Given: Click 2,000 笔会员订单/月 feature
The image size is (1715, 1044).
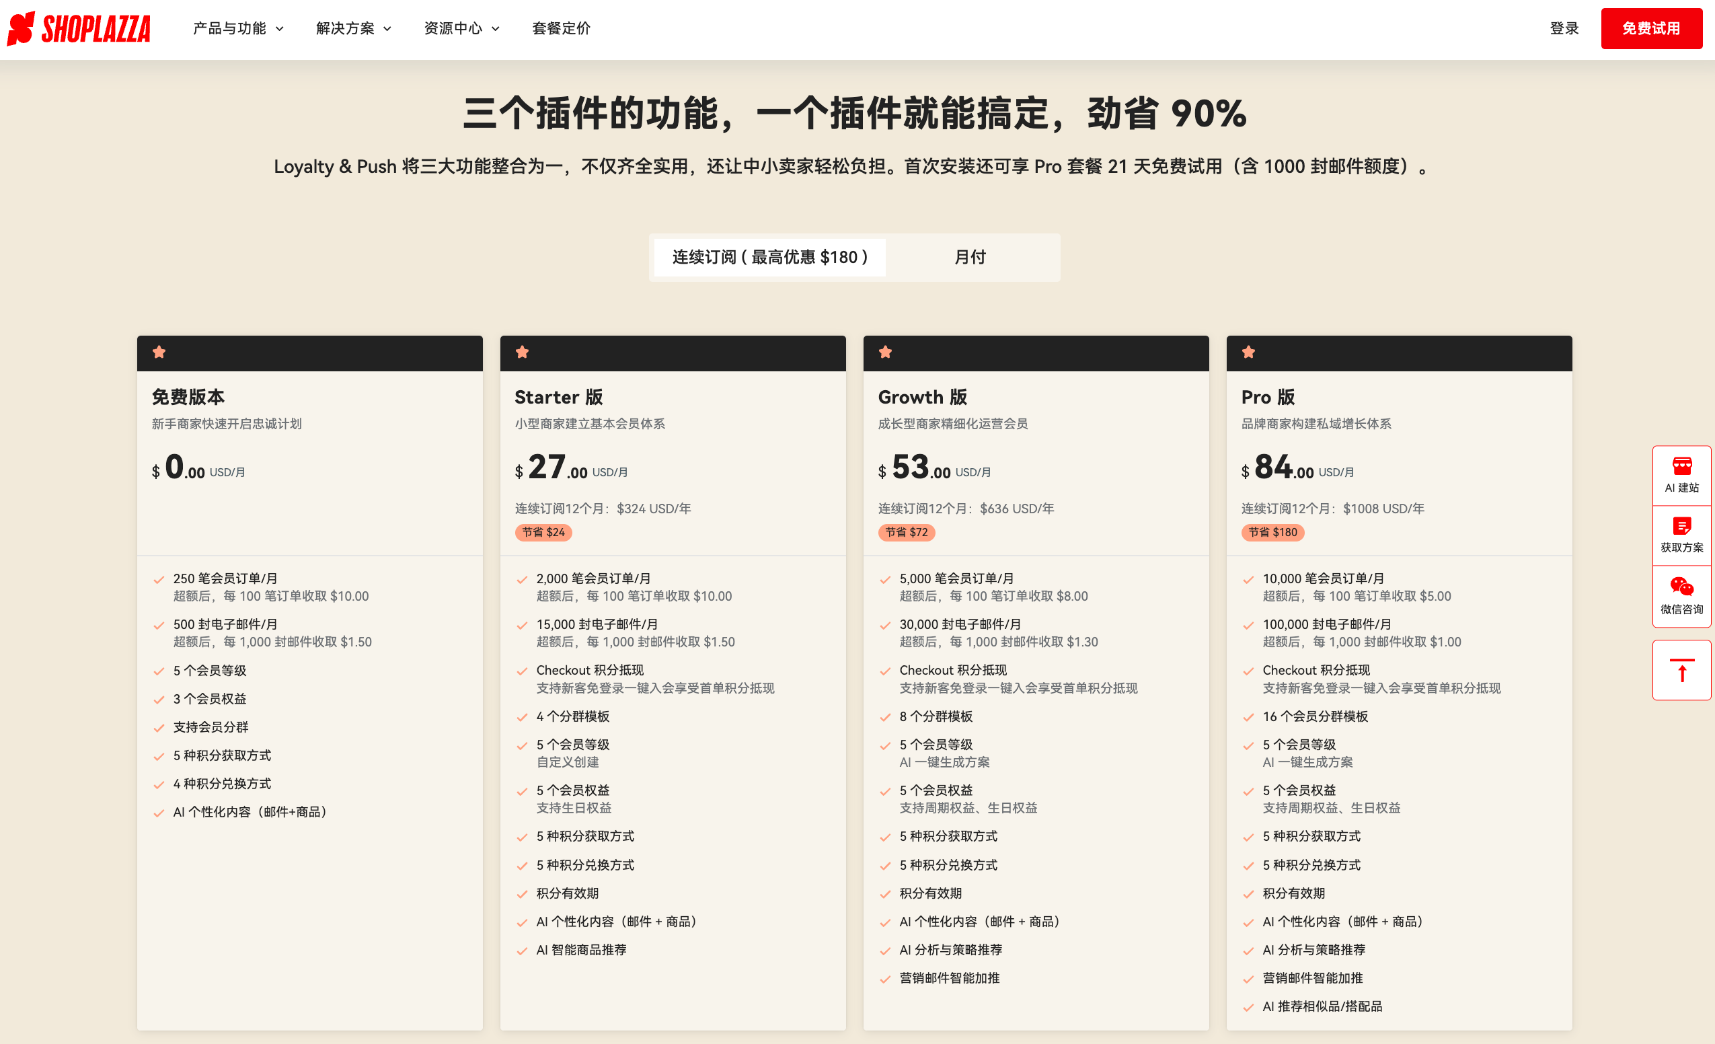Looking at the screenshot, I should click(593, 579).
